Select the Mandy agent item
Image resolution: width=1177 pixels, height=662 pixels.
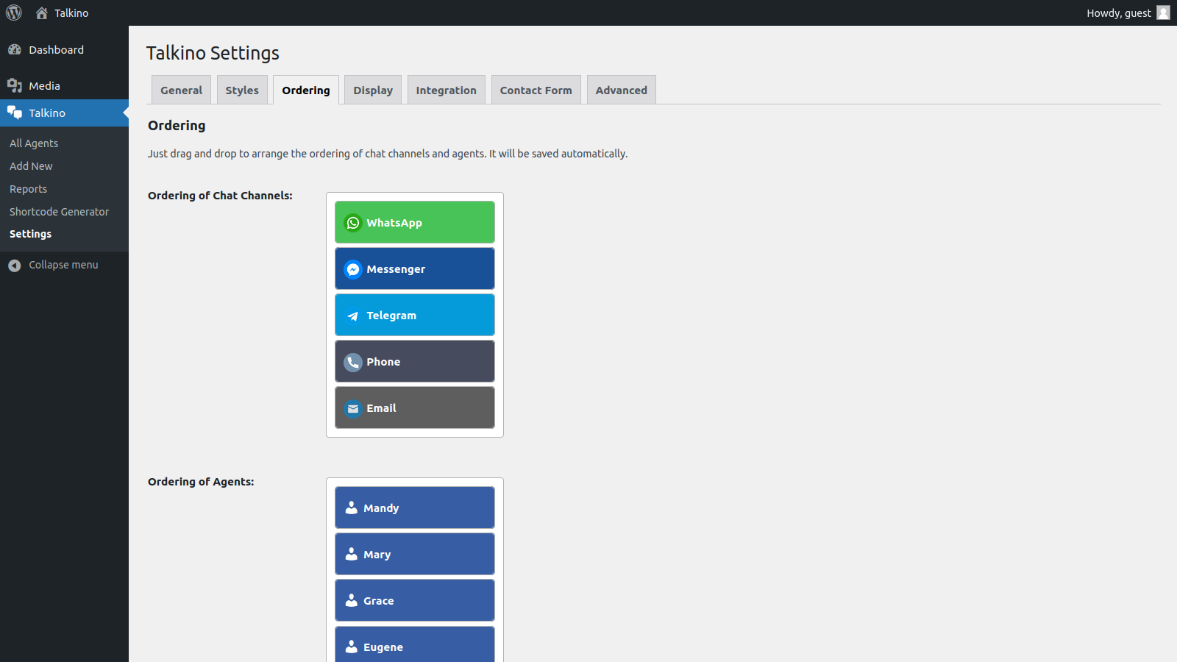pos(415,508)
